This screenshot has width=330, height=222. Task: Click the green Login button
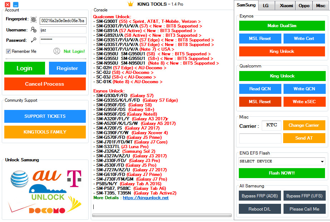point(25,68)
